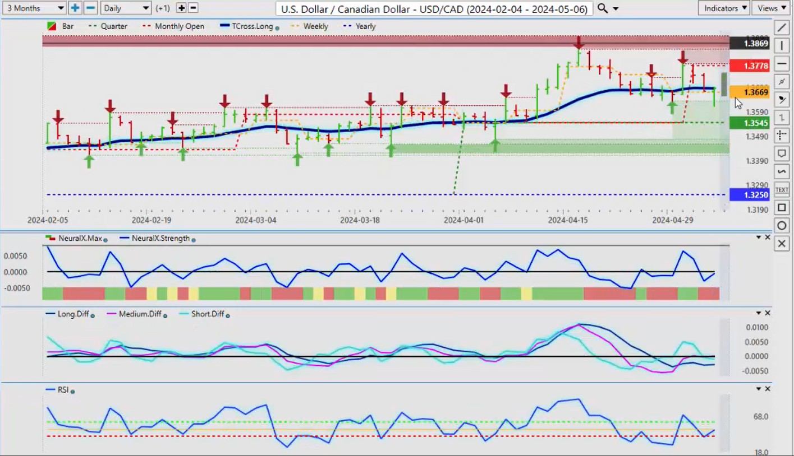Toggle the Long.Diff legend entry
This screenshot has height=456, width=794.
(x=67, y=314)
